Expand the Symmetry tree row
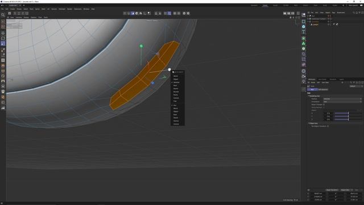The height and width of the screenshot is (205, 364). click(x=308, y=22)
